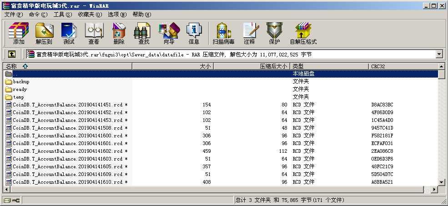Click the archive path address field
The image size is (448, 206).
[231, 54]
